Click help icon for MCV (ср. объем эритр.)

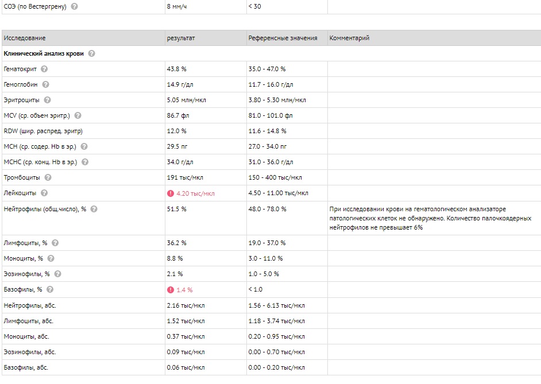pyautogui.click(x=78, y=115)
